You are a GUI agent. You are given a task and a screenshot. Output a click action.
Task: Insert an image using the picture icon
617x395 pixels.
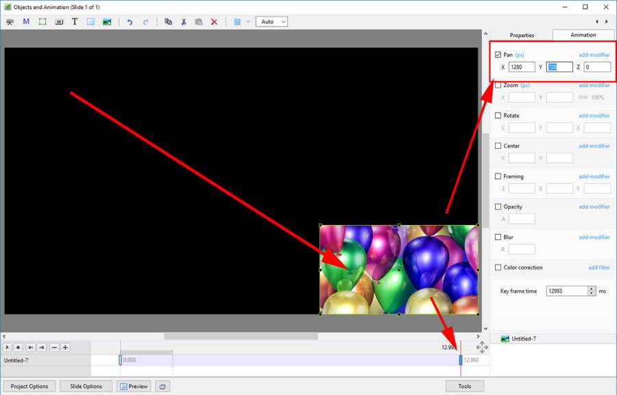point(107,22)
